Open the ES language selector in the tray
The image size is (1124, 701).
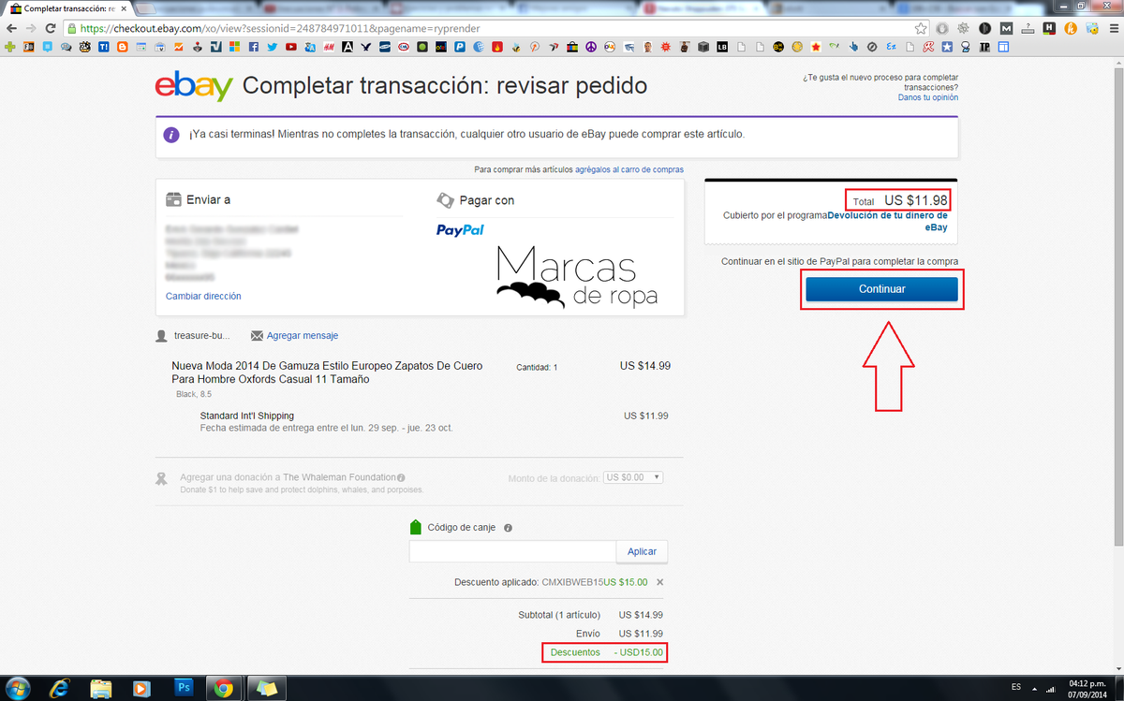(x=1015, y=687)
